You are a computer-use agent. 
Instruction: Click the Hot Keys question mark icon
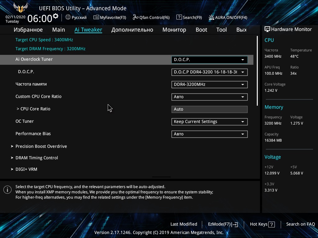[271, 224]
